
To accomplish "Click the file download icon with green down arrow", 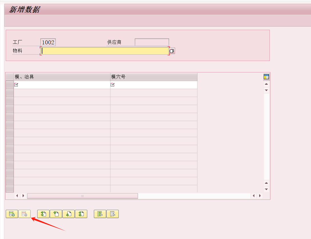I will (68, 214).
